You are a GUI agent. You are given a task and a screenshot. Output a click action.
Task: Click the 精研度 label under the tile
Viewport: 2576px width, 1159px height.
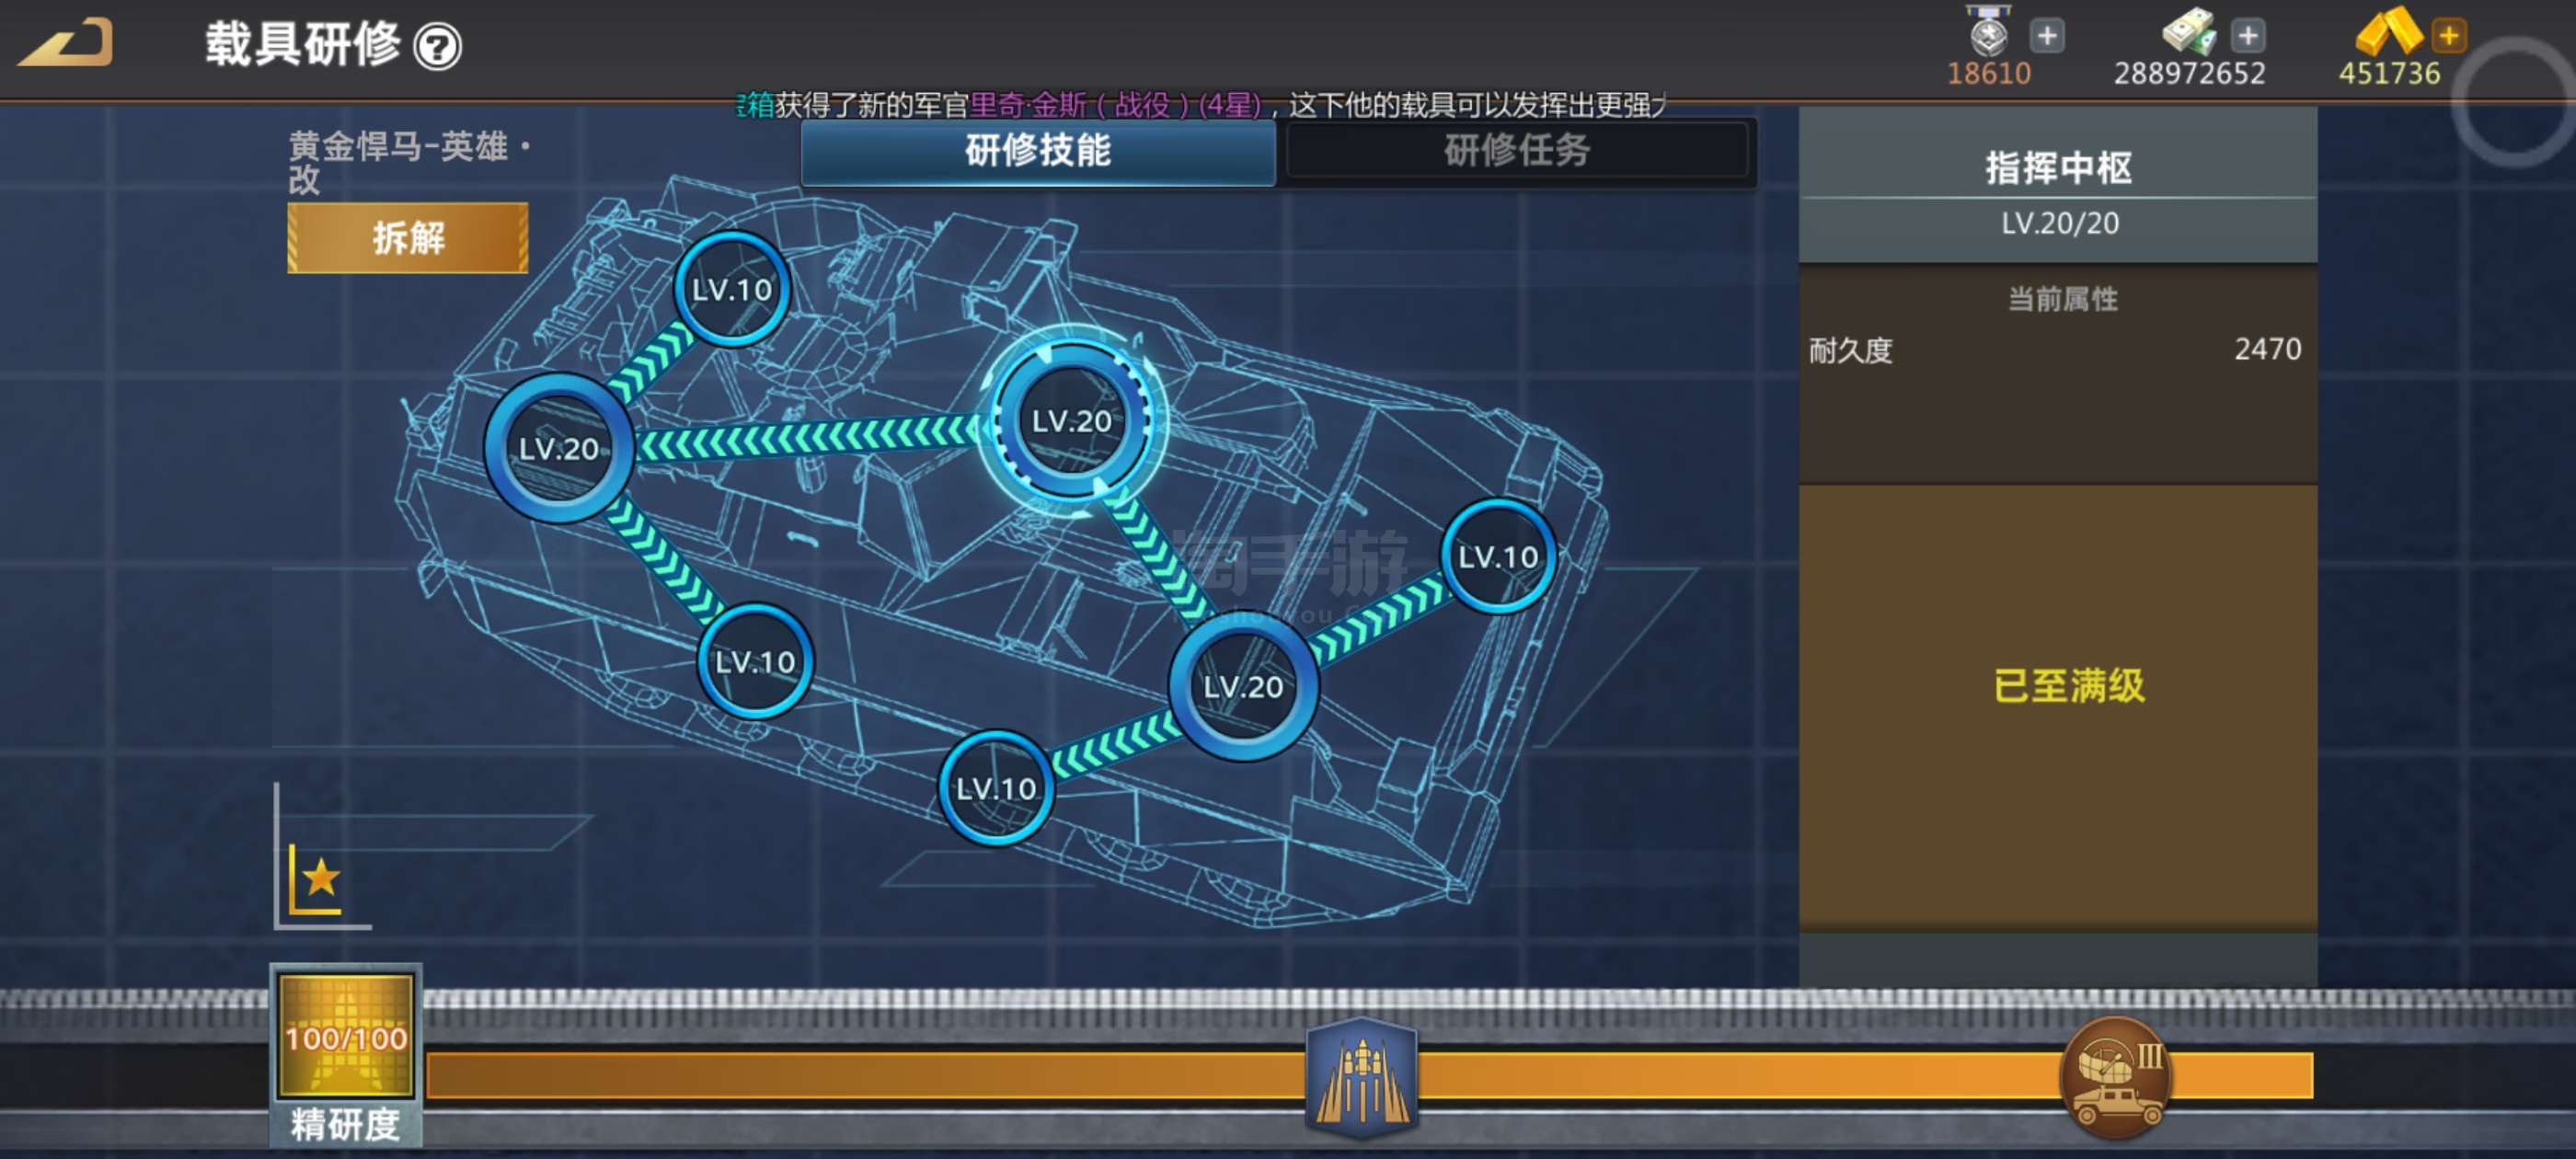pos(345,1125)
